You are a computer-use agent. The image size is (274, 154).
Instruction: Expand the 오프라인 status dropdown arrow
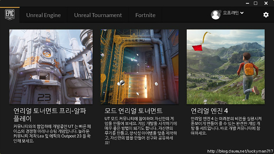point(242,13)
